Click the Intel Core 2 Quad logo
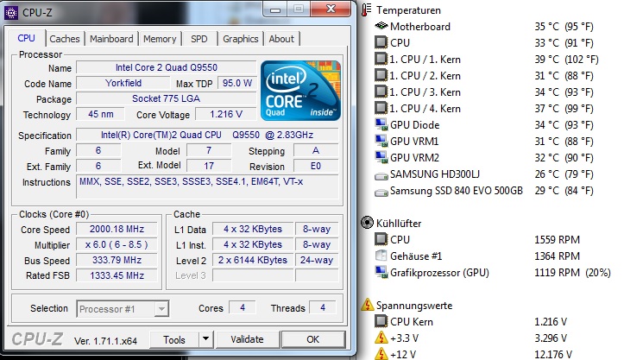The image size is (624, 360). 300,91
